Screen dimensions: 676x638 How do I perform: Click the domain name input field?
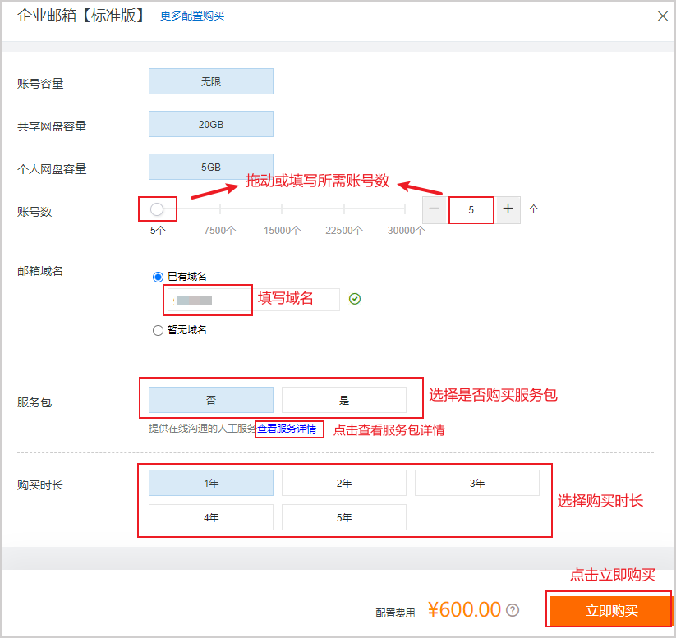pos(254,300)
